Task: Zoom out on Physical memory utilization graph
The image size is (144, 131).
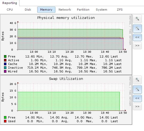Action: 137,28
